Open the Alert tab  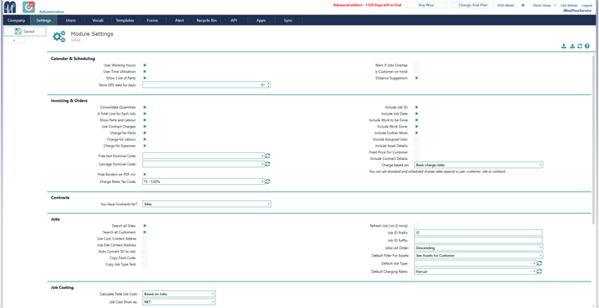(180, 21)
